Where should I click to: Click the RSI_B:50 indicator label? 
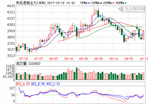point(38,84)
